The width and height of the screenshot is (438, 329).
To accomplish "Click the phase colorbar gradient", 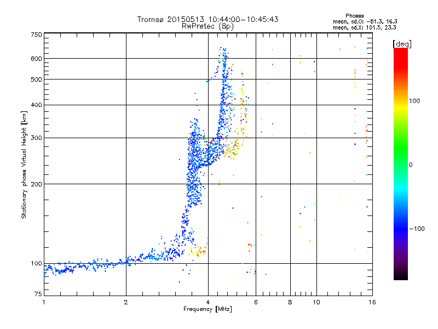I will pyautogui.click(x=401, y=163).
